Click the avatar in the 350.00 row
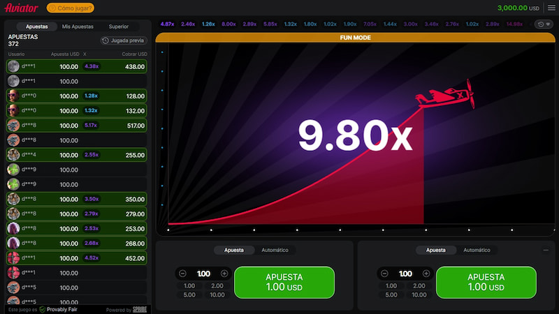Viewport: 559px width, 314px height. (13, 199)
